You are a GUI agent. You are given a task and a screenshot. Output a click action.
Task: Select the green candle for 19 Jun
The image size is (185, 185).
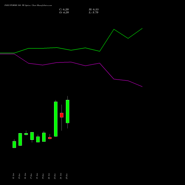coord(44,137)
